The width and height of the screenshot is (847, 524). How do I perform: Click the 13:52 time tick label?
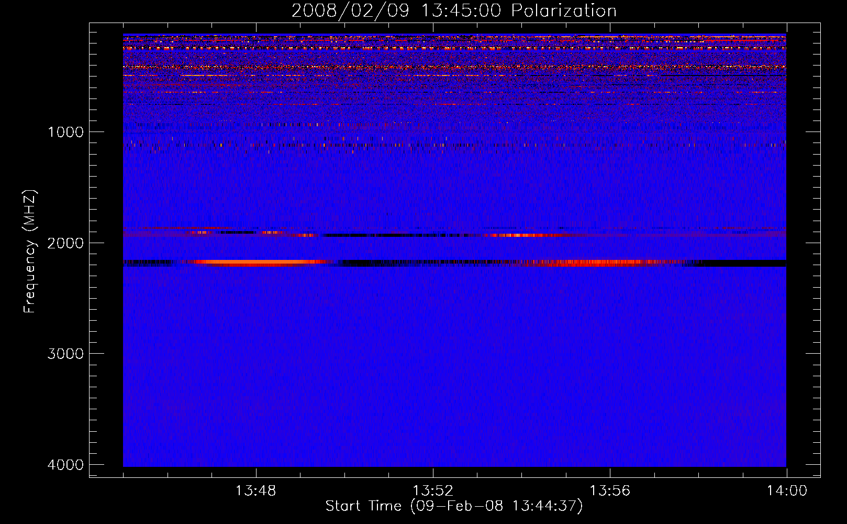[x=432, y=491]
